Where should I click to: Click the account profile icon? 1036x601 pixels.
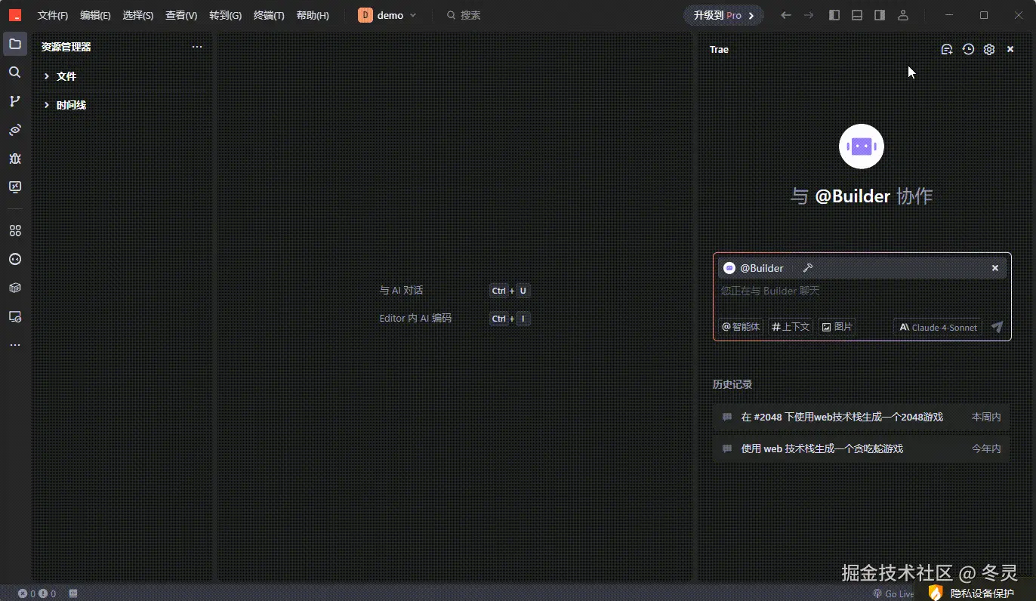point(902,15)
